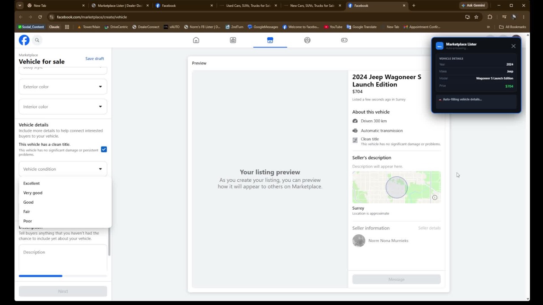Click the Save draft link
Viewport: 543px width, 305px height.
95,58
